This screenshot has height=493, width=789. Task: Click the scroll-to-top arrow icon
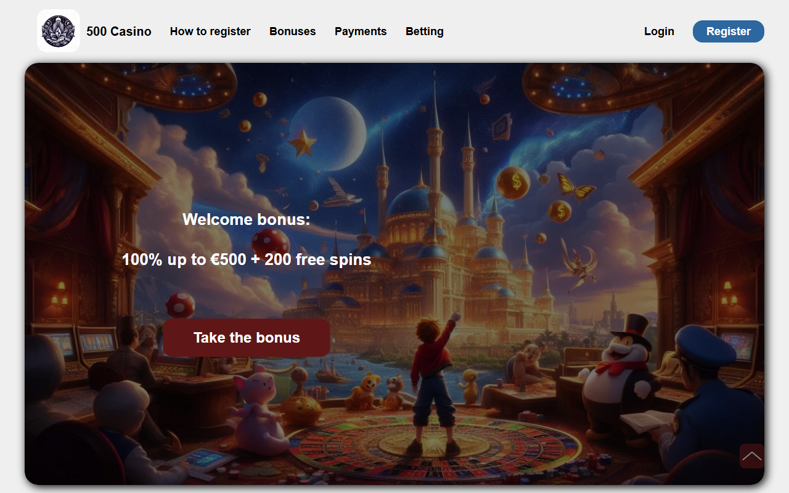coord(751,456)
